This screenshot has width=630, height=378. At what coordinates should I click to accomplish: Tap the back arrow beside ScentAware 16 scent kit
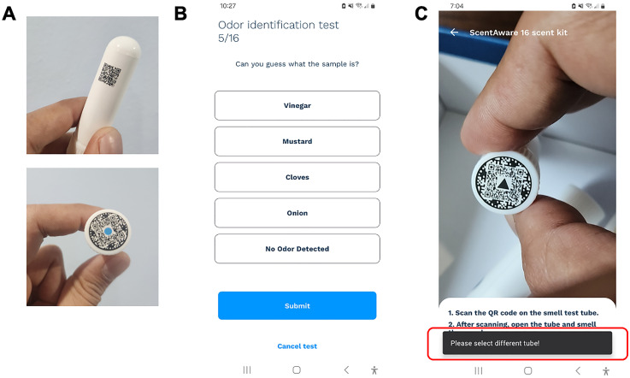click(455, 32)
